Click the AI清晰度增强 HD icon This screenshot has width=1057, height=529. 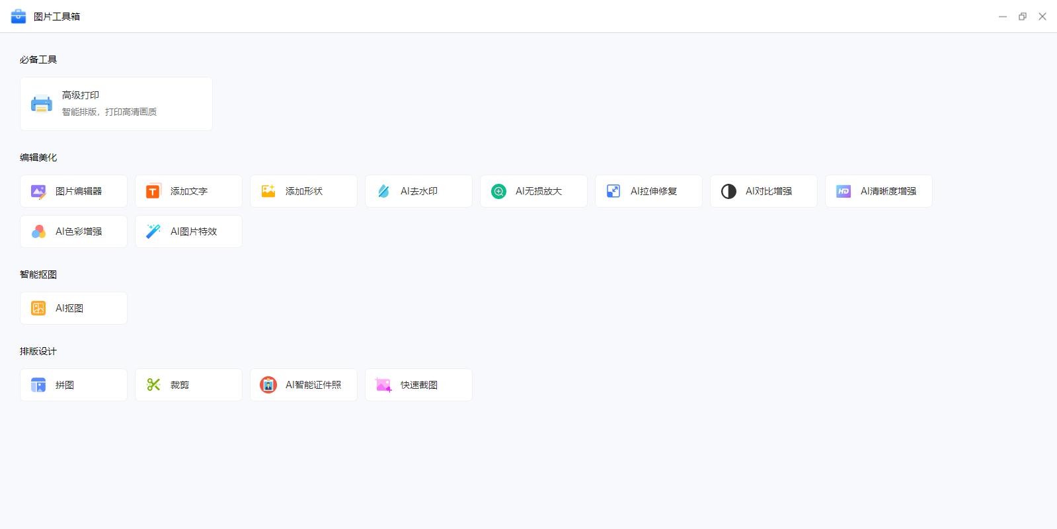[x=843, y=191]
